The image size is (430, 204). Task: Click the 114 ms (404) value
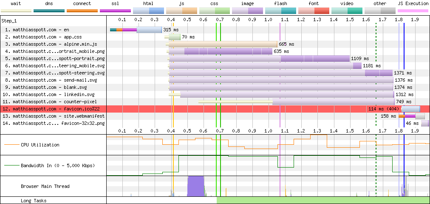pos(384,109)
